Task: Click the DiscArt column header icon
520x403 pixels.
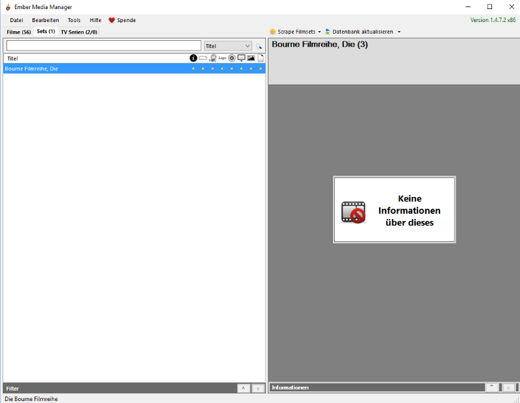Action: 232,58
